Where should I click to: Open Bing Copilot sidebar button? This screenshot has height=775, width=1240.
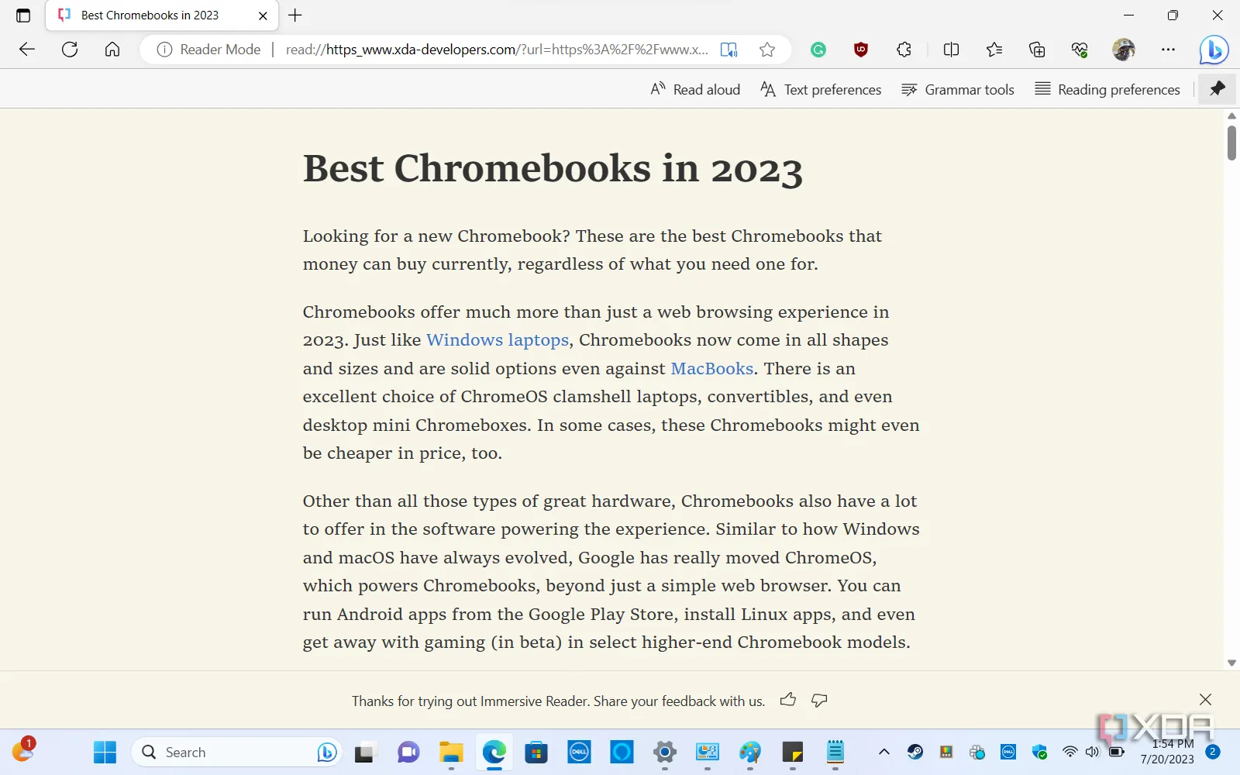1213,50
